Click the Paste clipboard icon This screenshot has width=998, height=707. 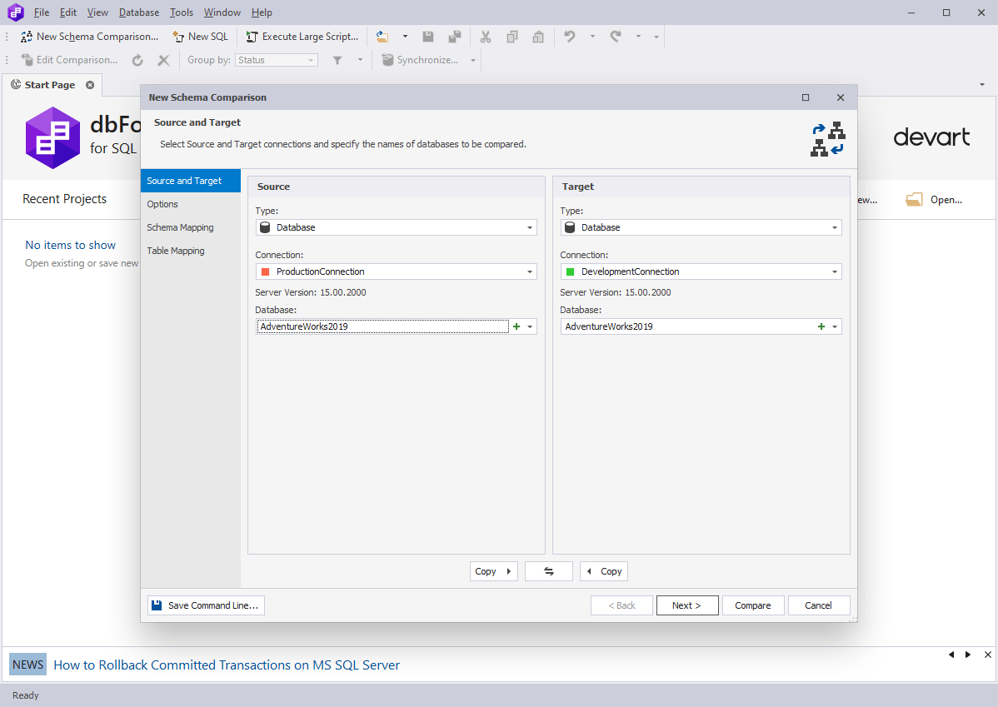click(538, 37)
